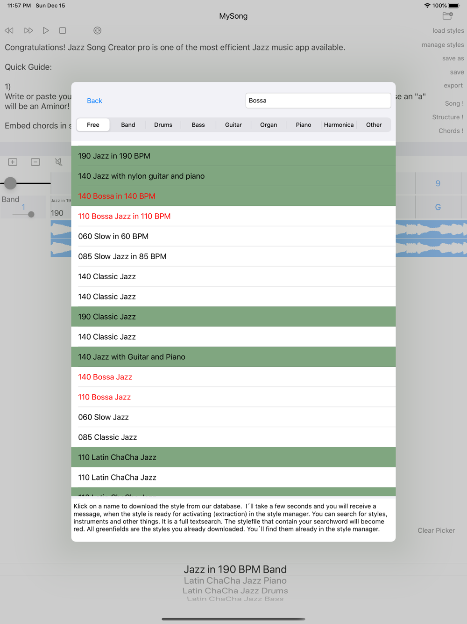Select 'Jazz in 190 BPM Band' in picker

click(x=235, y=569)
